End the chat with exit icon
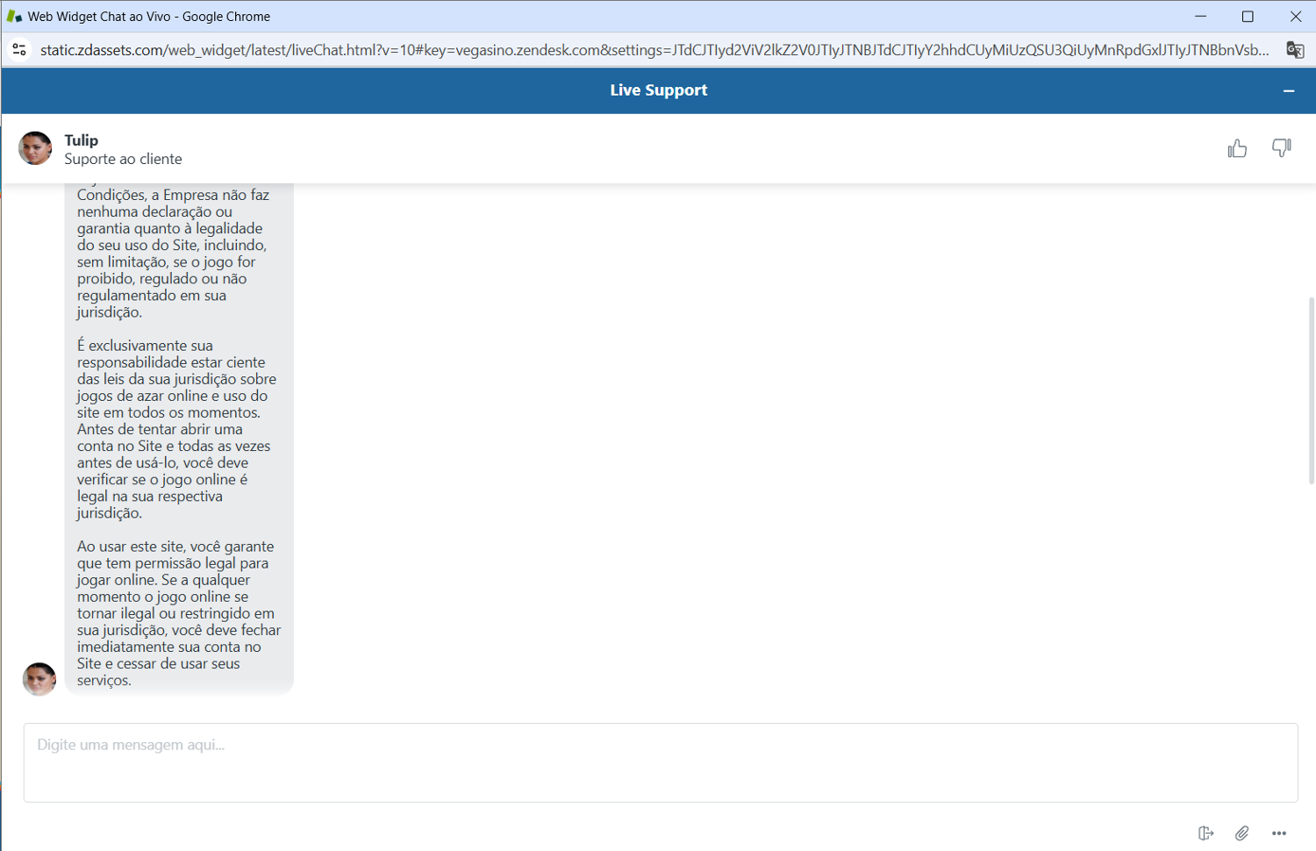The image size is (1316, 851). pos(1206,833)
